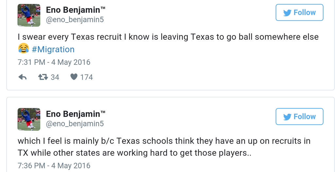
Task: Open the profile picture on the 7:31 PM tweet
Action: click(x=29, y=15)
